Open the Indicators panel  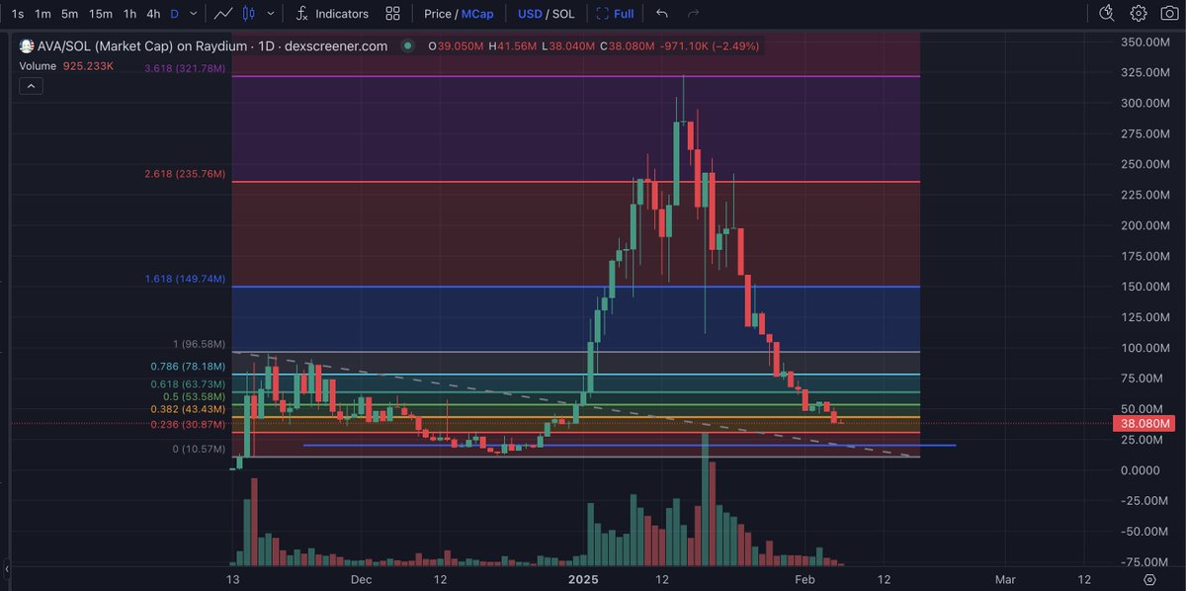pos(333,14)
